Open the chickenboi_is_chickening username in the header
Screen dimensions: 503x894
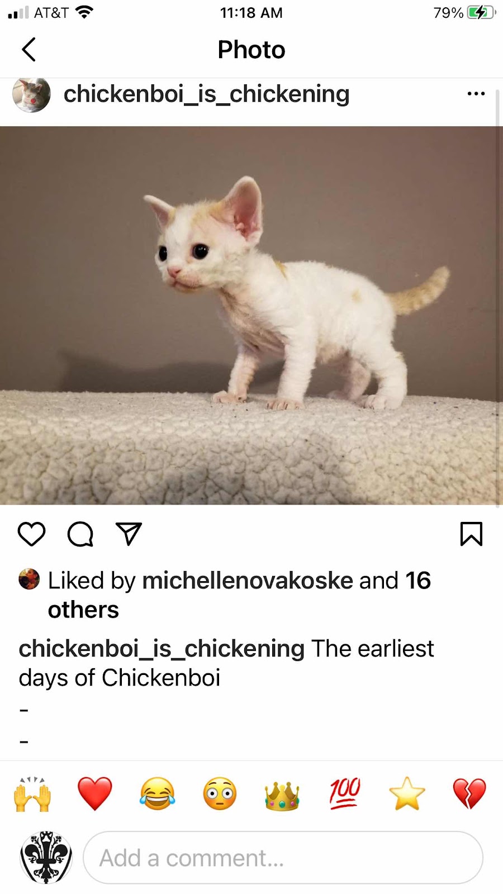point(206,94)
